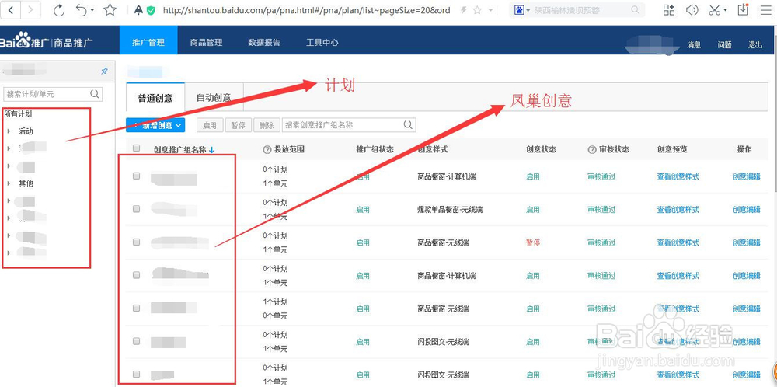The width and height of the screenshot is (777, 387).
Task: Open the 商品管理 top menu
Action: point(206,43)
